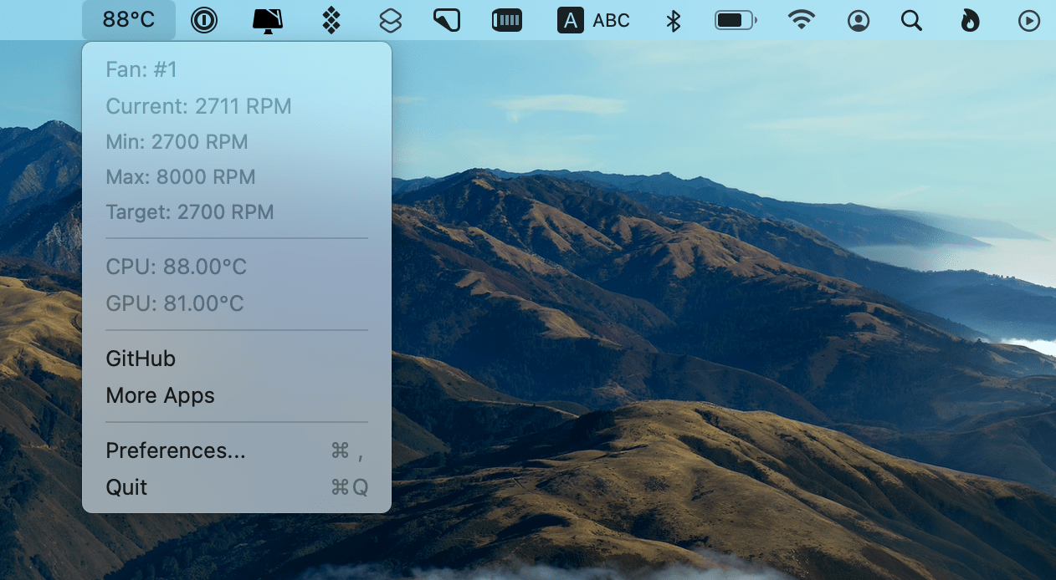Open the 1Password menu bar icon
The image size is (1056, 580).
pos(203,20)
